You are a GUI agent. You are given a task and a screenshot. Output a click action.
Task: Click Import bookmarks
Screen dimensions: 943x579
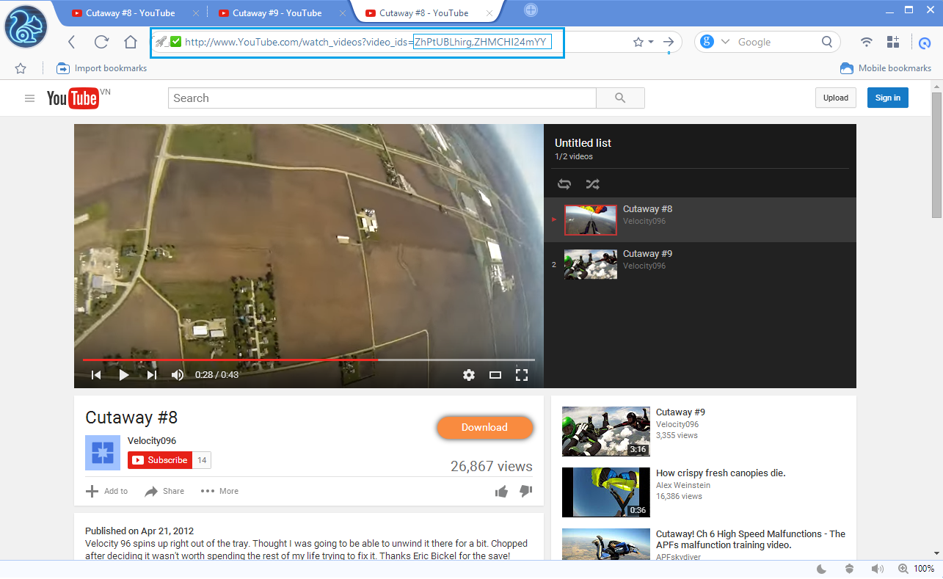coord(102,68)
